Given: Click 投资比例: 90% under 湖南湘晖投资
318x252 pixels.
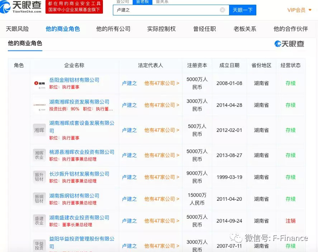Looking at the screenshot, I should [64, 109].
